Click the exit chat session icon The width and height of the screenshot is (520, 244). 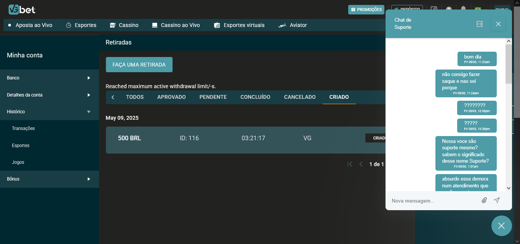(x=480, y=24)
